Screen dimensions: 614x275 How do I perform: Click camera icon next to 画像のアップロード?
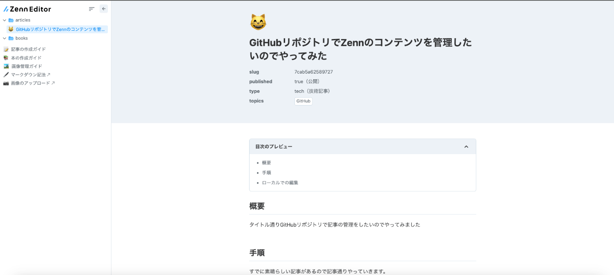pyautogui.click(x=6, y=83)
